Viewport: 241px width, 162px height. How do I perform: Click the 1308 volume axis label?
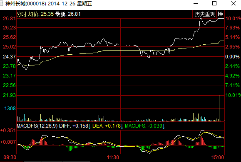point(10,109)
